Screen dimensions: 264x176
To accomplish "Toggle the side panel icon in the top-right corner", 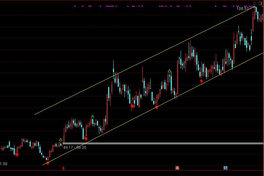I will click(260, 3).
